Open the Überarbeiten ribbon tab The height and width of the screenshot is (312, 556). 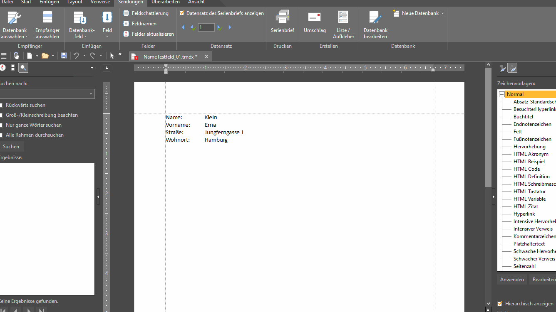tap(166, 2)
